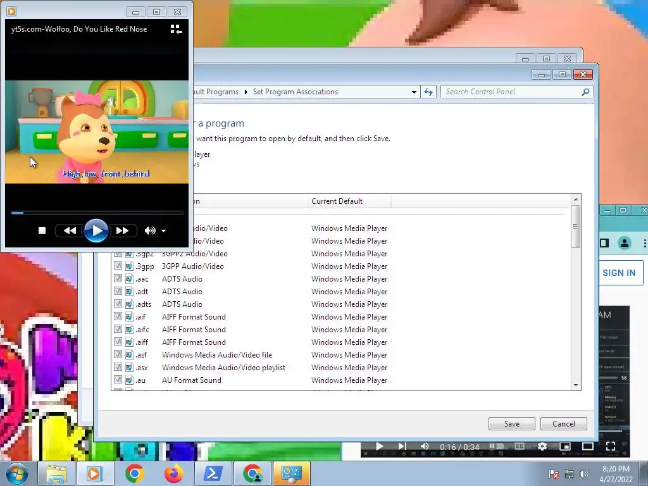Open the Control Panel taskbar icon
This screenshot has height=486, width=648.
(x=292, y=474)
